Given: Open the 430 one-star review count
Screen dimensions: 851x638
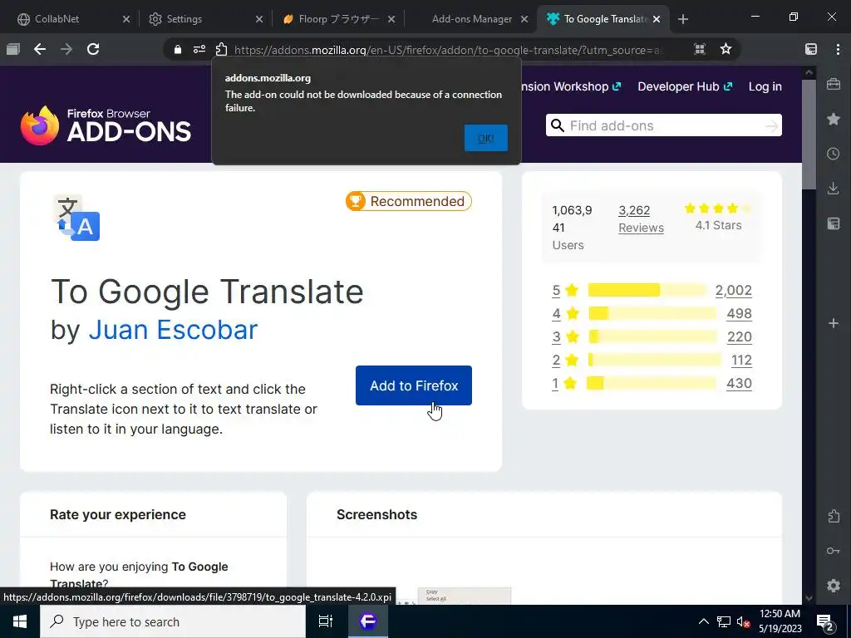Looking at the screenshot, I should 739,384.
